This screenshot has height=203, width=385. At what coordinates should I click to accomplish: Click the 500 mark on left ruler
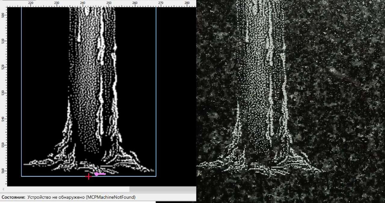coord(3,15)
